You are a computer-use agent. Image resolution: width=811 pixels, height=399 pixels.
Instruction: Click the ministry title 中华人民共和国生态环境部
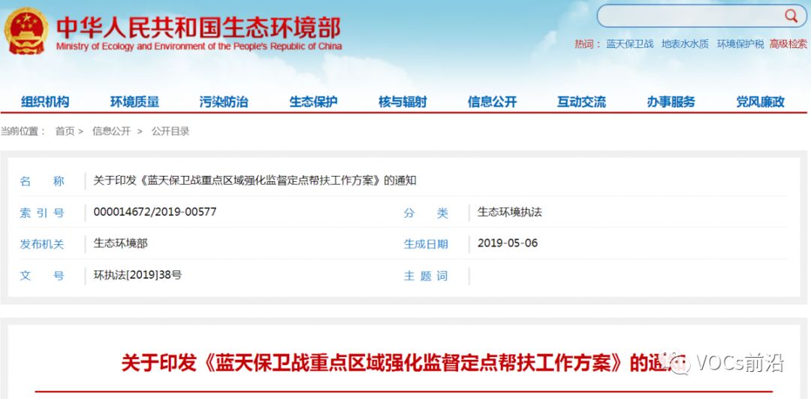[199, 27]
